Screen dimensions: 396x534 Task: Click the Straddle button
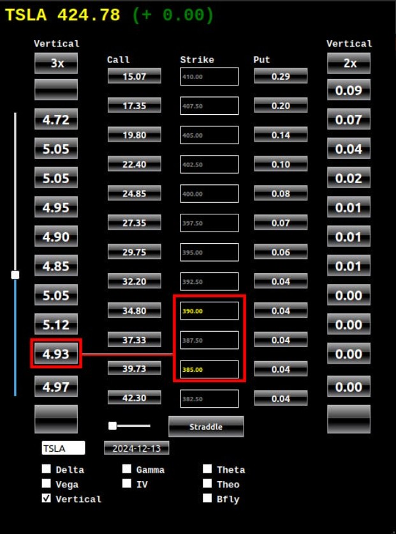click(206, 427)
